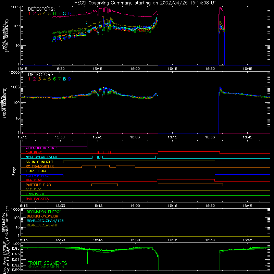This screenshot has height=274, width=274.
Task: Click the FRONTS_OFF flag label
Action: point(36,194)
